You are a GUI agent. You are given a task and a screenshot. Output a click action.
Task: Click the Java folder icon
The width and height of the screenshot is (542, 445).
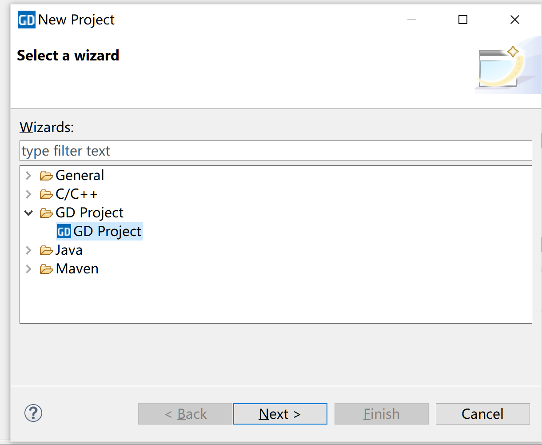click(x=47, y=250)
